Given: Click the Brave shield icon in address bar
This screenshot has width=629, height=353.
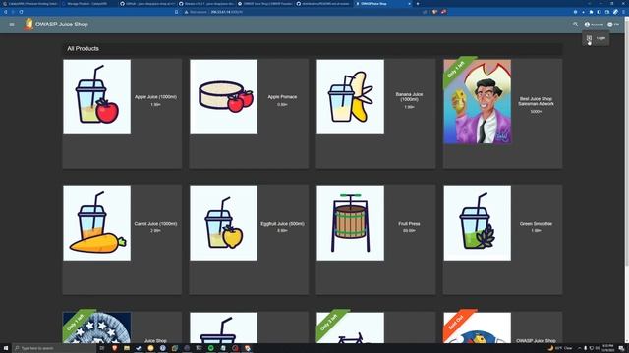Looking at the screenshot, I should pos(434,12).
